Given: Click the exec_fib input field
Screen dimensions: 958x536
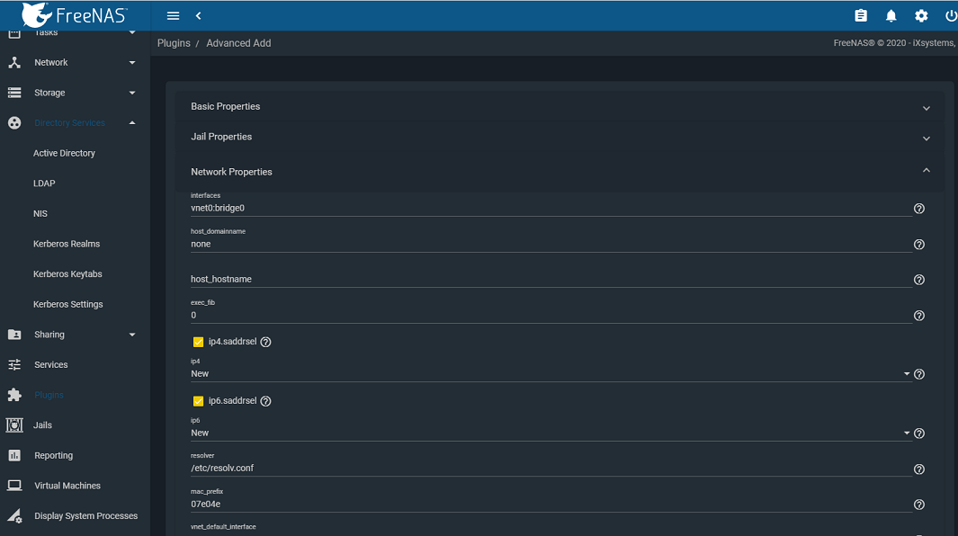Looking at the screenshot, I should (551, 316).
